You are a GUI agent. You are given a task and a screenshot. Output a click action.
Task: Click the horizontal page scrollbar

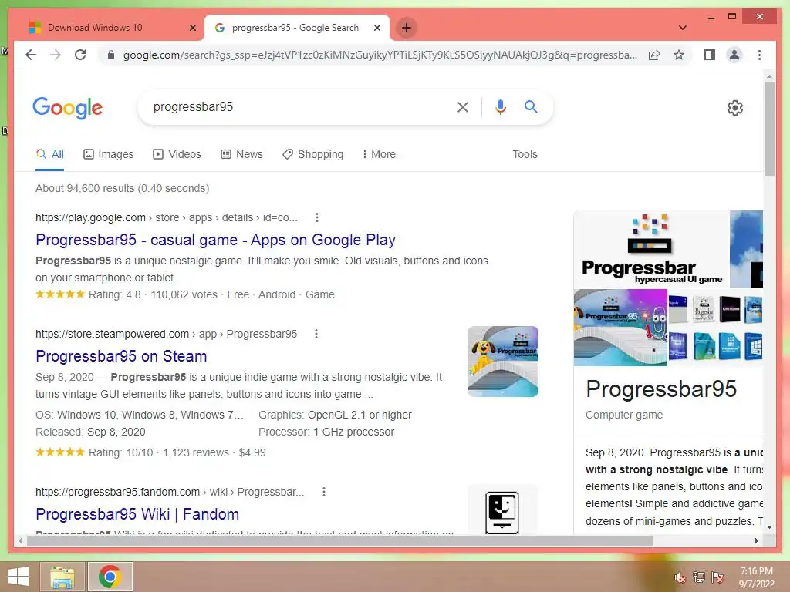[340, 540]
